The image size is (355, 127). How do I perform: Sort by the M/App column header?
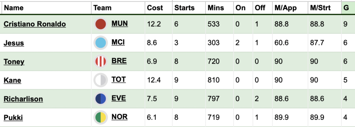click(x=286, y=8)
